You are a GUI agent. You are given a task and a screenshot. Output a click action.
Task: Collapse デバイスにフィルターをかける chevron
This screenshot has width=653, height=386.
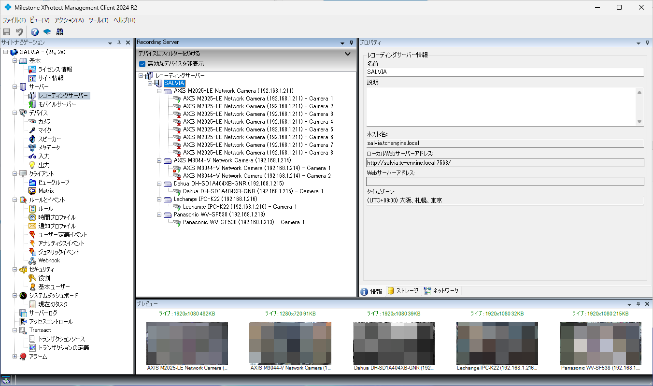click(348, 54)
